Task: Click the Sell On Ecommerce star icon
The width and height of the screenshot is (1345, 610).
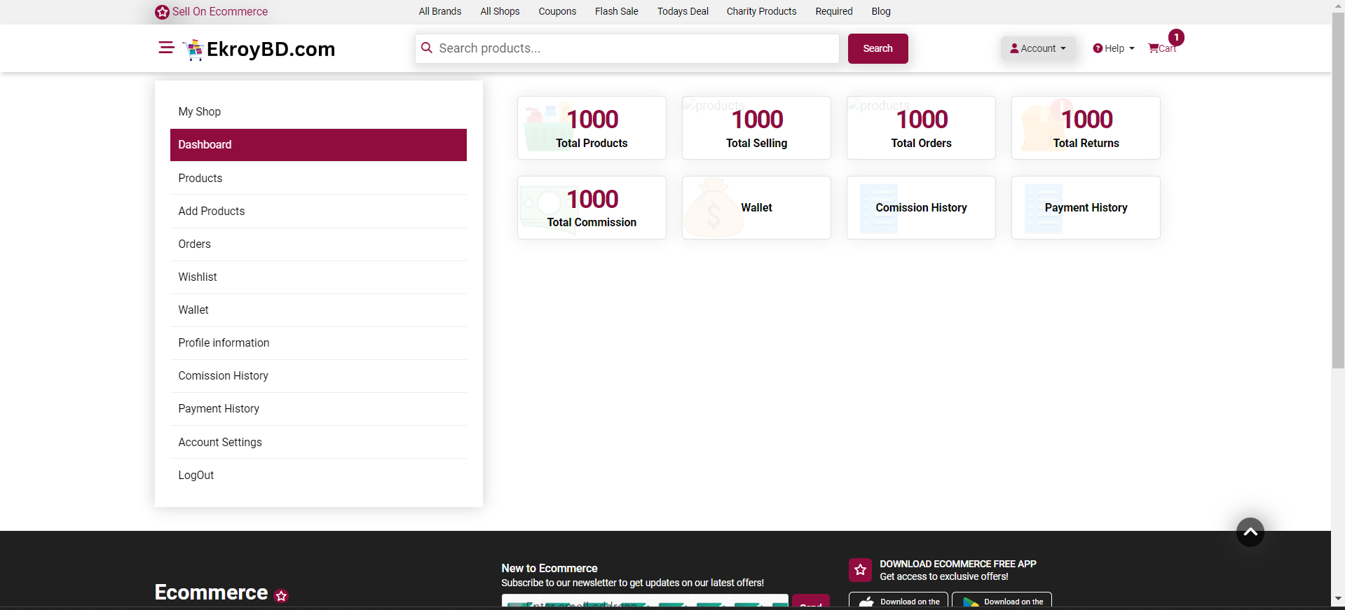Action: coord(162,12)
